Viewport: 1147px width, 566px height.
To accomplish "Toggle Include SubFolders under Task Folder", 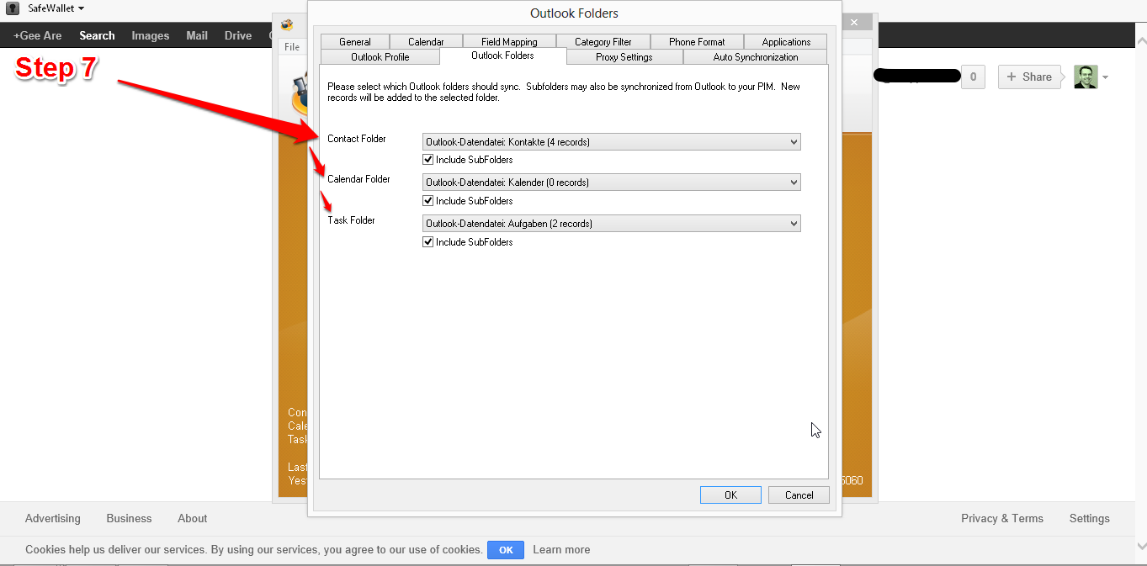I will point(428,242).
